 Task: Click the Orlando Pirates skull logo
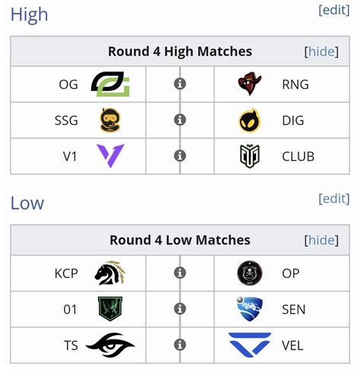(250, 273)
